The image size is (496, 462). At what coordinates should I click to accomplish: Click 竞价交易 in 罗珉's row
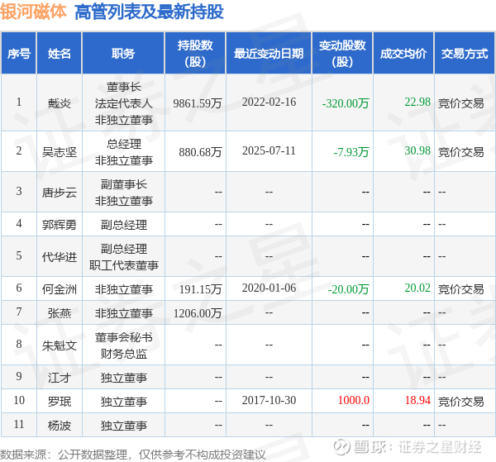point(461,402)
